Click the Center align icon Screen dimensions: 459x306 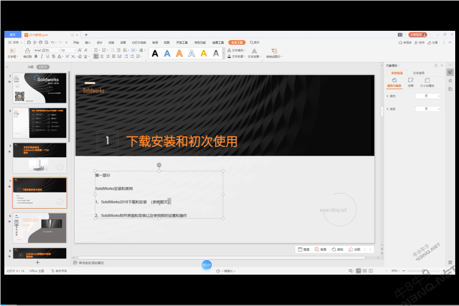102,56
